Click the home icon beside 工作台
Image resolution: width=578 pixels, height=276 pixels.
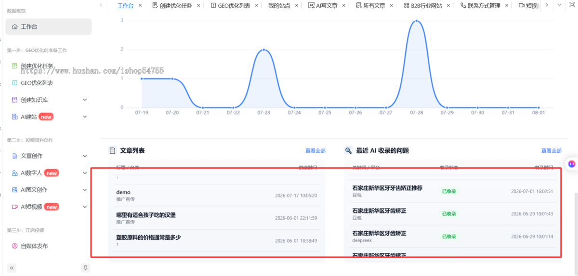tap(14, 27)
